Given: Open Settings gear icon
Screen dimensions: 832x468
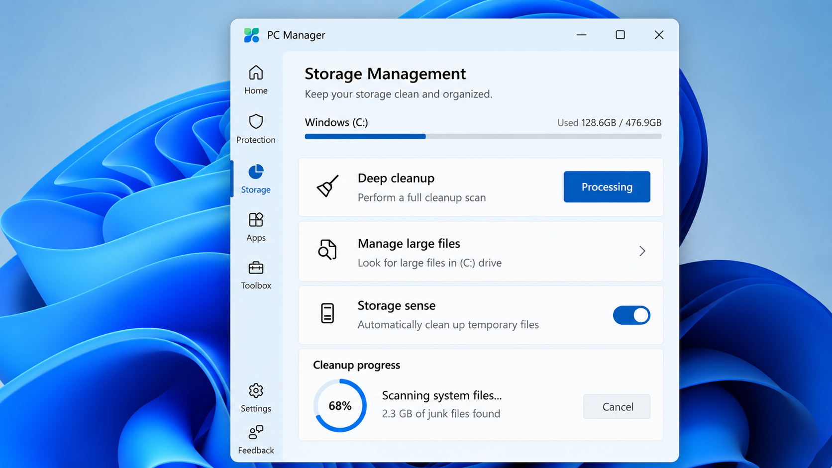Looking at the screenshot, I should click(x=256, y=390).
